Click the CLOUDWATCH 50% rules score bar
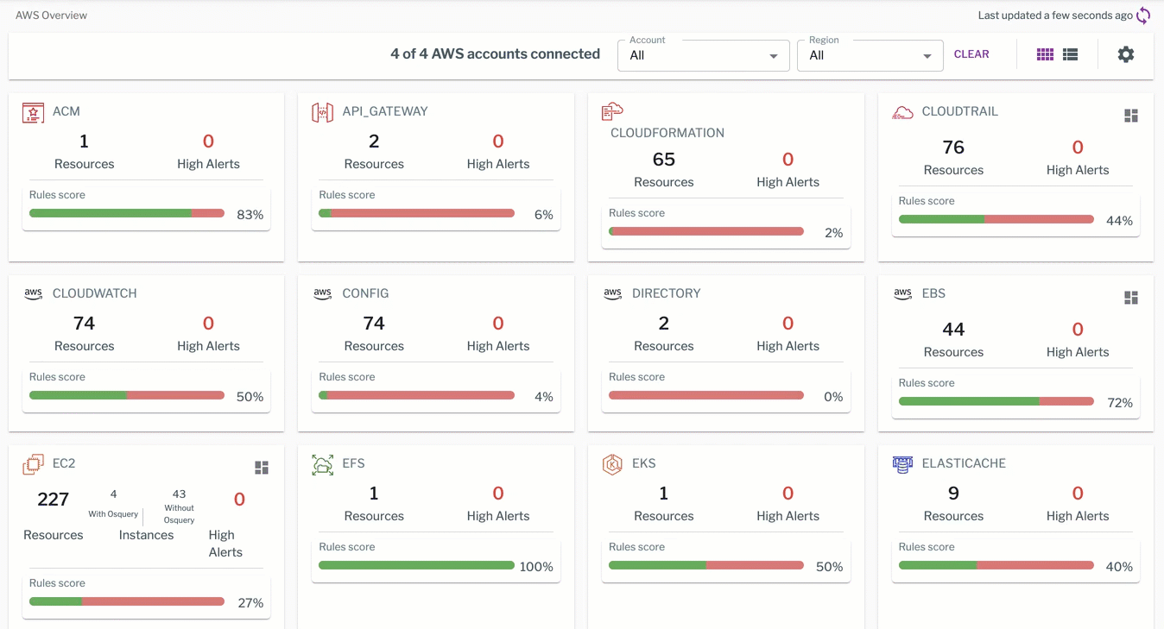The image size is (1164, 629). 127,395
